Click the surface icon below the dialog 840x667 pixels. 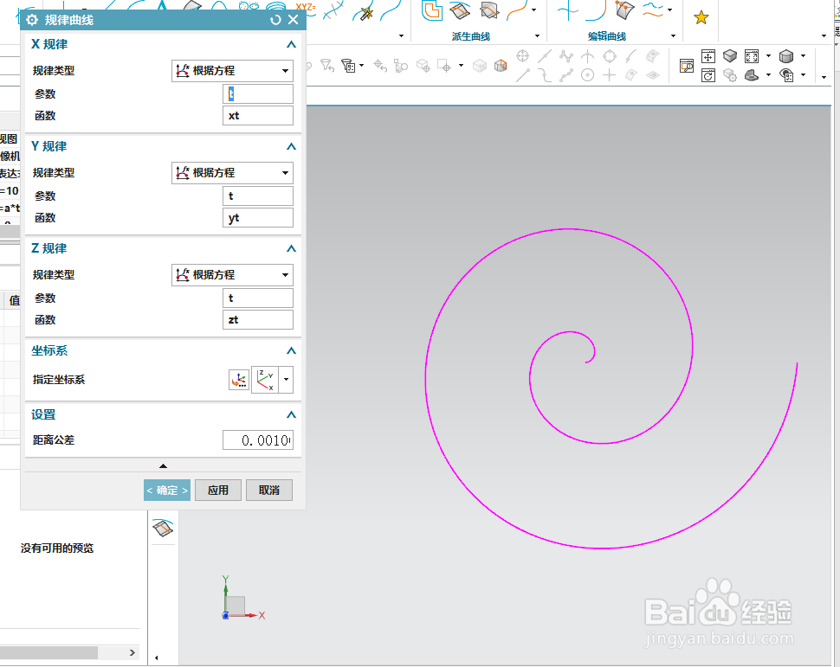click(x=163, y=527)
